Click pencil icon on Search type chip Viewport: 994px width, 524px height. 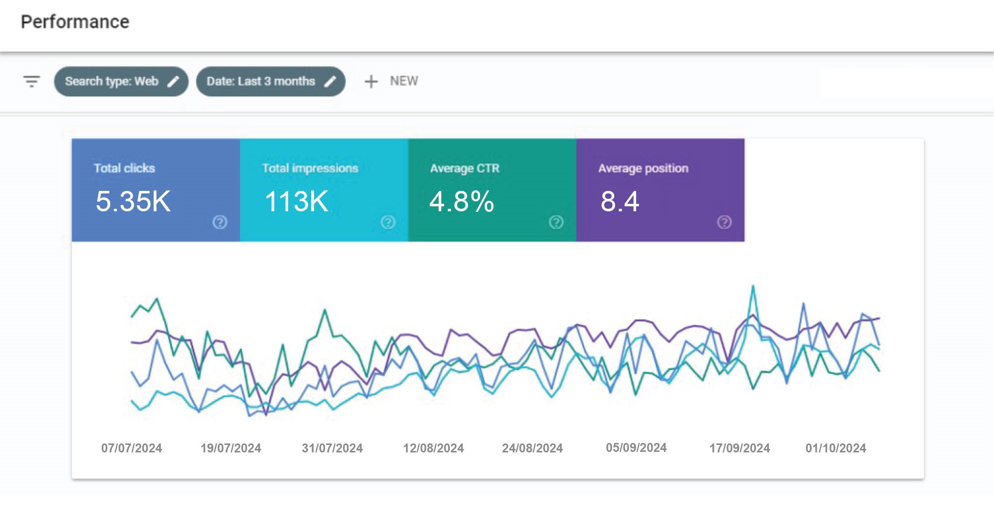[173, 82]
